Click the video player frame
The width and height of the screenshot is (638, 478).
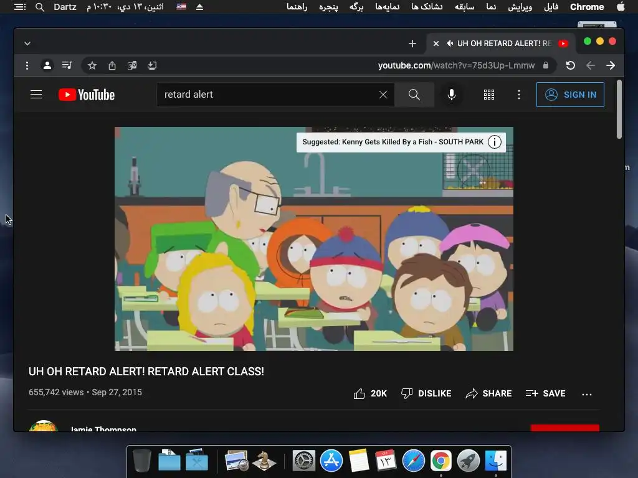coord(314,239)
